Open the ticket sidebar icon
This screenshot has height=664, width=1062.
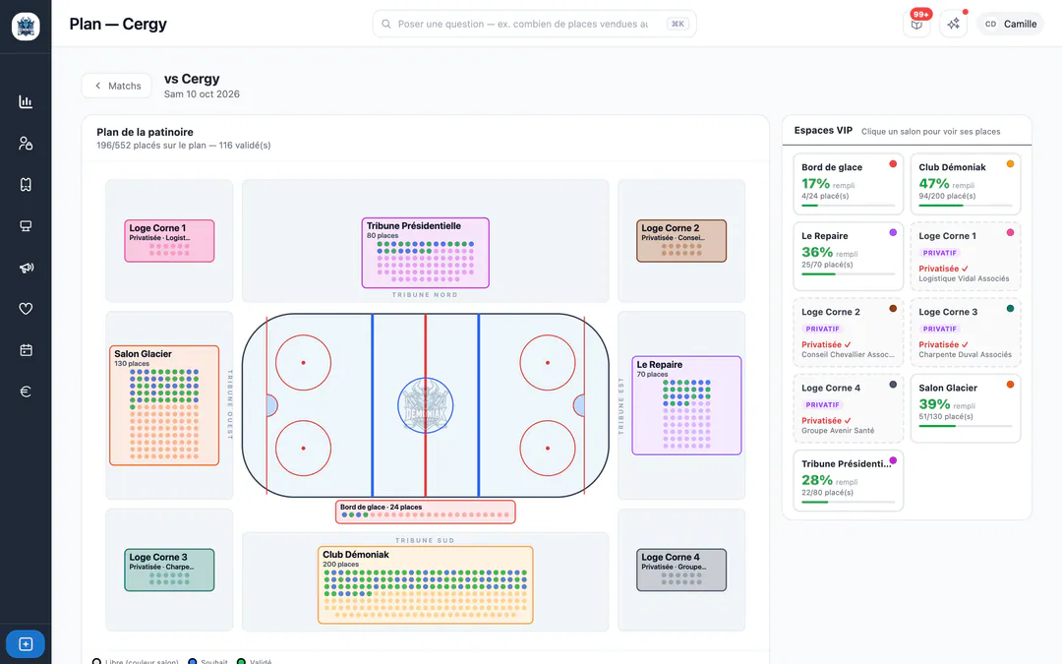coord(26,184)
